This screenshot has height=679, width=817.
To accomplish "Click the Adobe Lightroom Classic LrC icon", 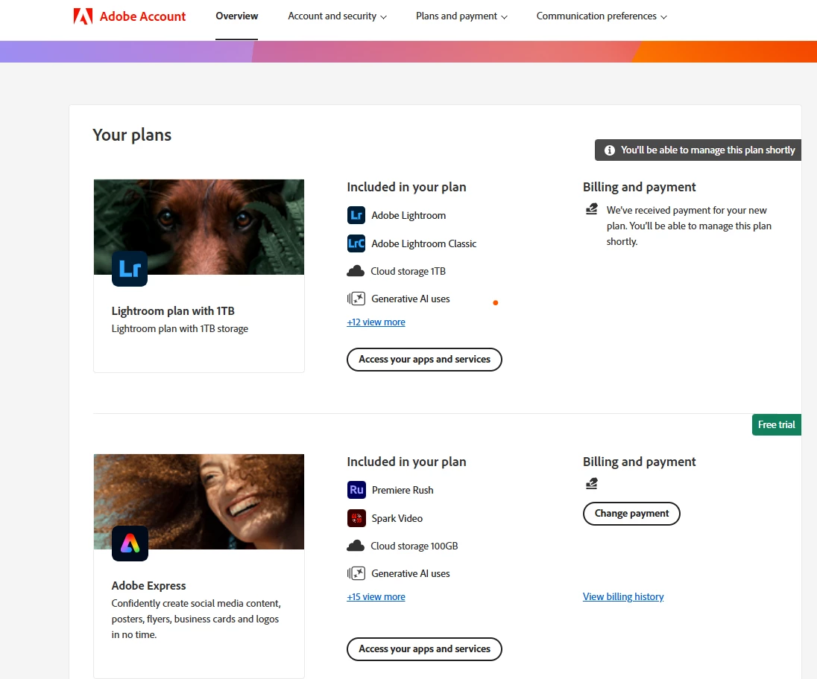I will (x=356, y=243).
